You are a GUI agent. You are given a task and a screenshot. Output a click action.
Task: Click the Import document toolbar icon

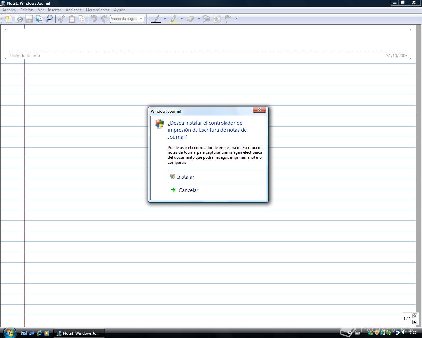pos(39,19)
